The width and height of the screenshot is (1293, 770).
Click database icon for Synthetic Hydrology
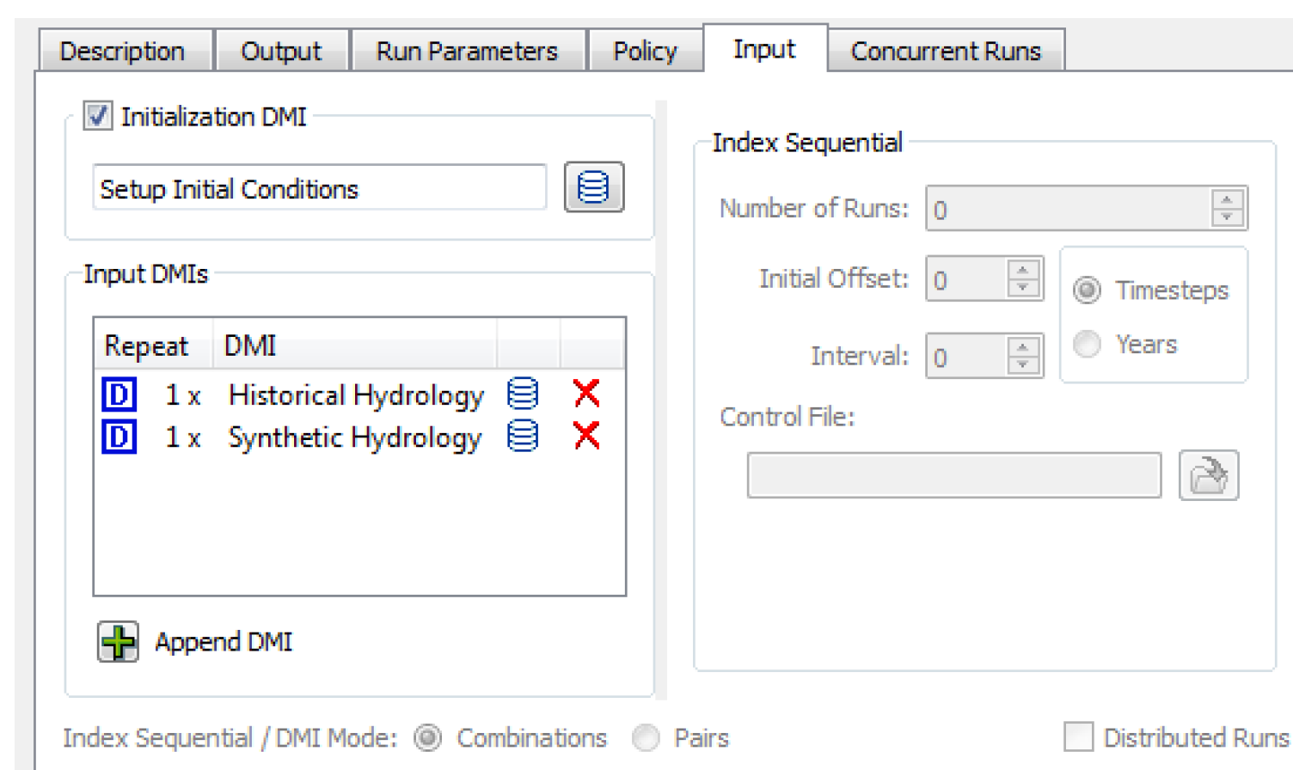523,437
